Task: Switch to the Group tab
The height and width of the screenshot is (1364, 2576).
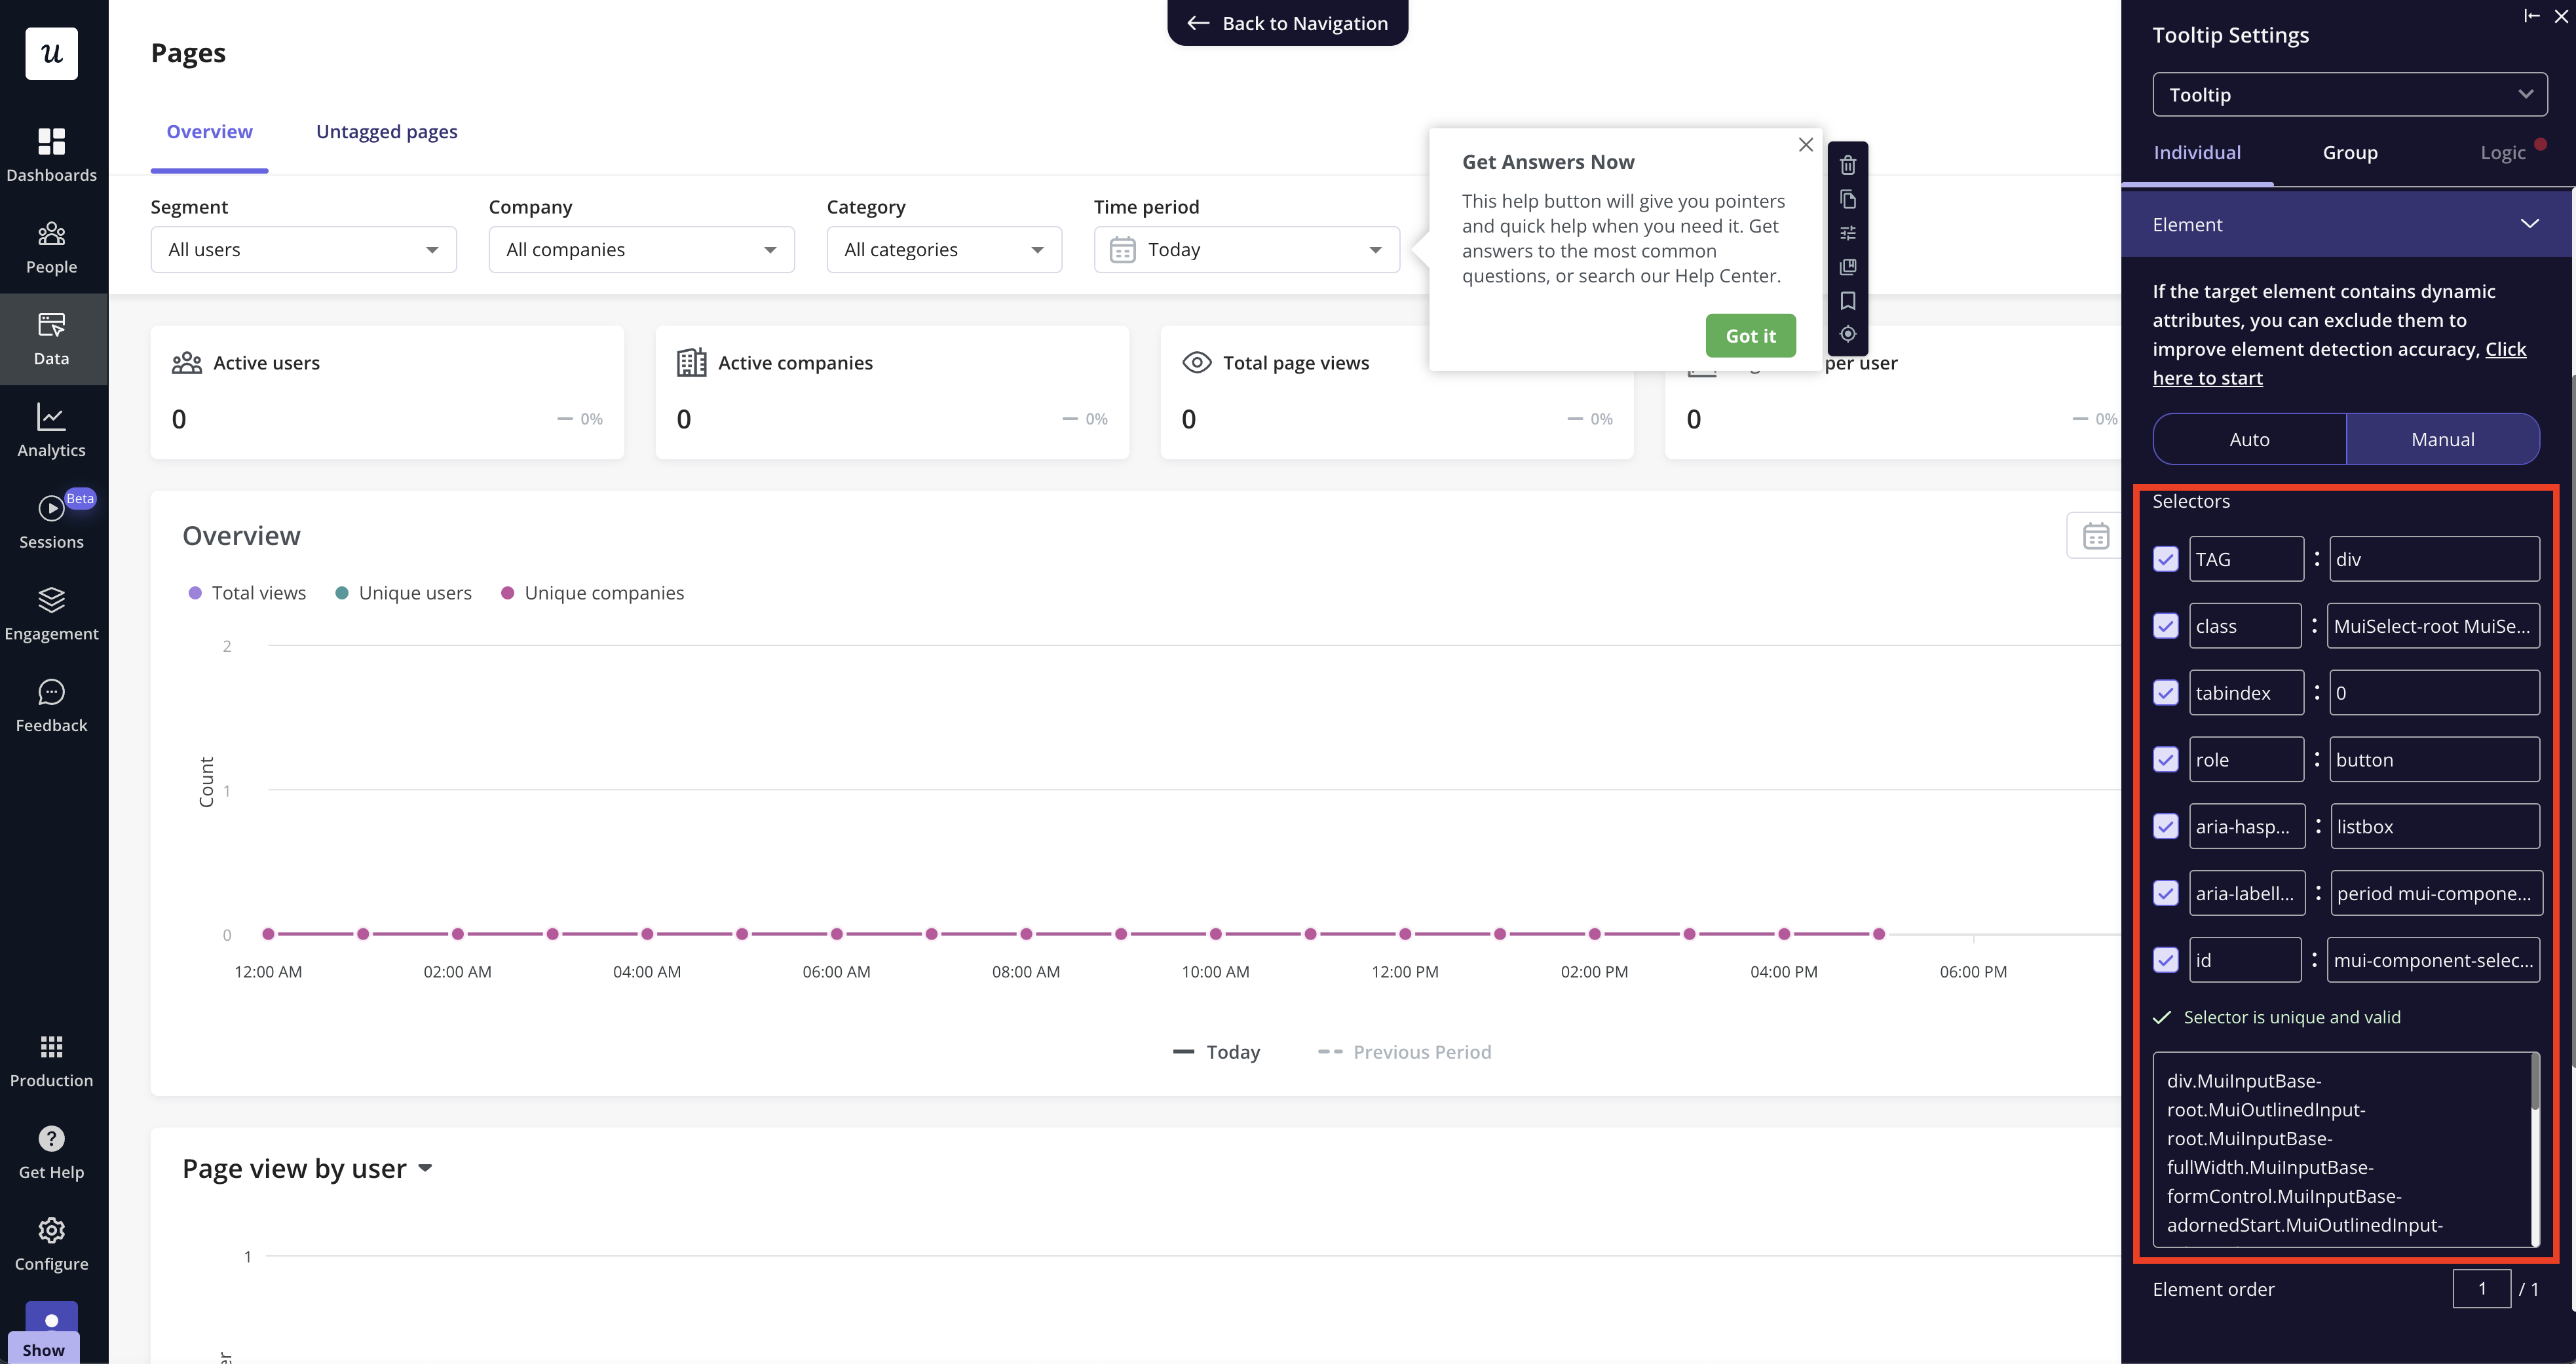Action: coord(2349,152)
